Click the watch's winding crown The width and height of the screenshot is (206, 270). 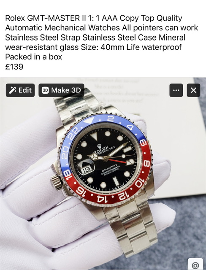click(x=56, y=182)
